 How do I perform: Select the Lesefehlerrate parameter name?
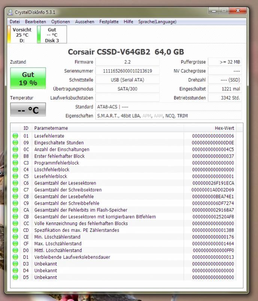coord(49,136)
